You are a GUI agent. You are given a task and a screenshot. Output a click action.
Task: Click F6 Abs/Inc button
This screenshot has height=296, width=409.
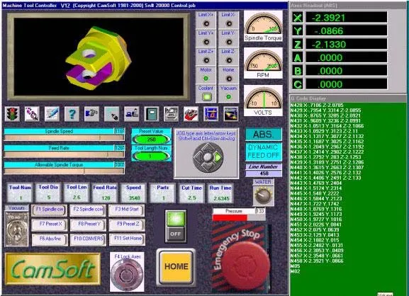tap(50, 239)
